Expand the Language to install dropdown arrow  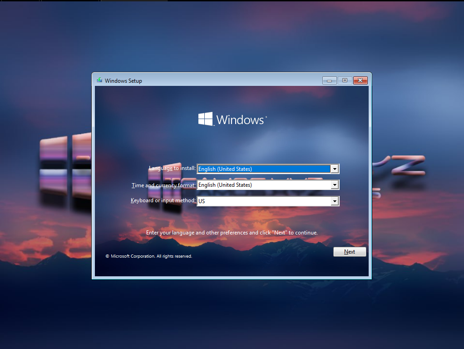[335, 169]
